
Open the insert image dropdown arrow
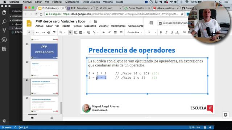pos(84,32)
